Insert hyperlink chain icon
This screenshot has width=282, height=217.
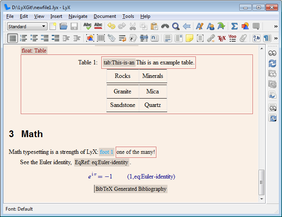211,38
